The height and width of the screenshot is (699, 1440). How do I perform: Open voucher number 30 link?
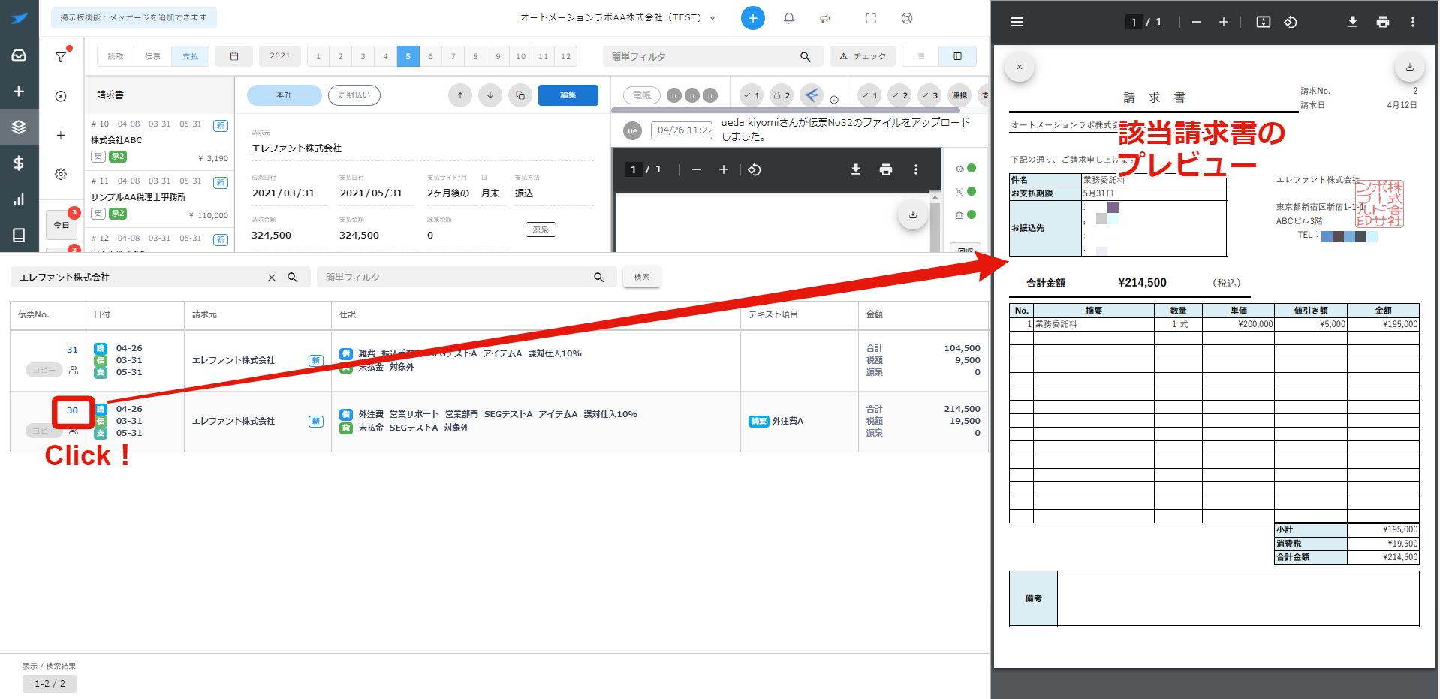point(72,410)
